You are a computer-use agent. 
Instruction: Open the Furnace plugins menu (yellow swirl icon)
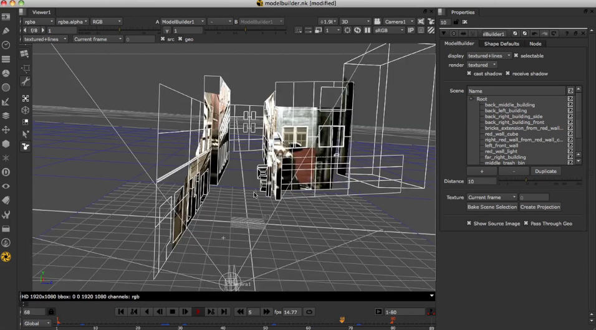pos(6,257)
